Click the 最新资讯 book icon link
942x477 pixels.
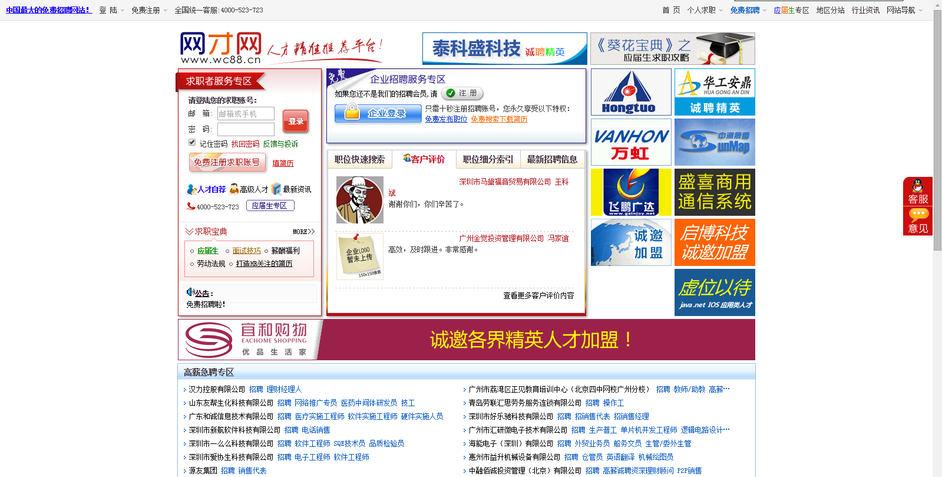[x=291, y=189]
